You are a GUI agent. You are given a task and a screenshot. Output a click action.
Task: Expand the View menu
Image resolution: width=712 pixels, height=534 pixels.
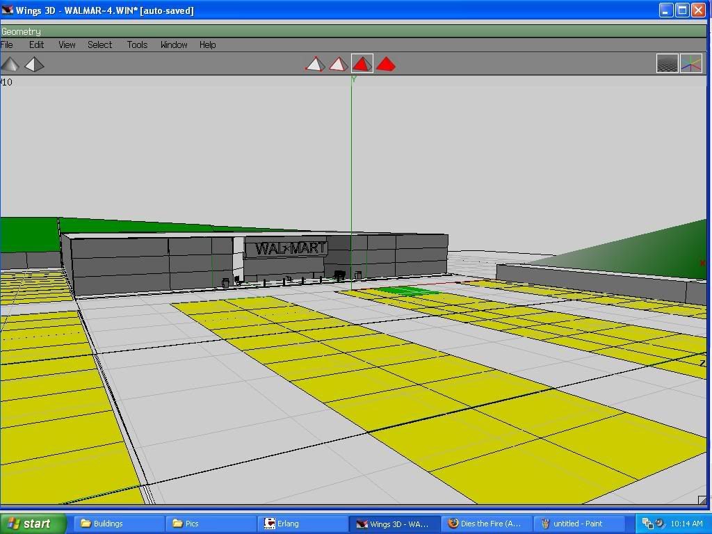[67, 44]
